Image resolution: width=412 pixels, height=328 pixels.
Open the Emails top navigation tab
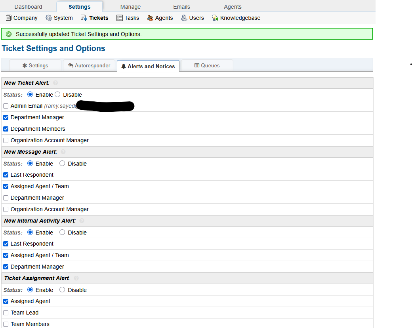tap(181, 7)
